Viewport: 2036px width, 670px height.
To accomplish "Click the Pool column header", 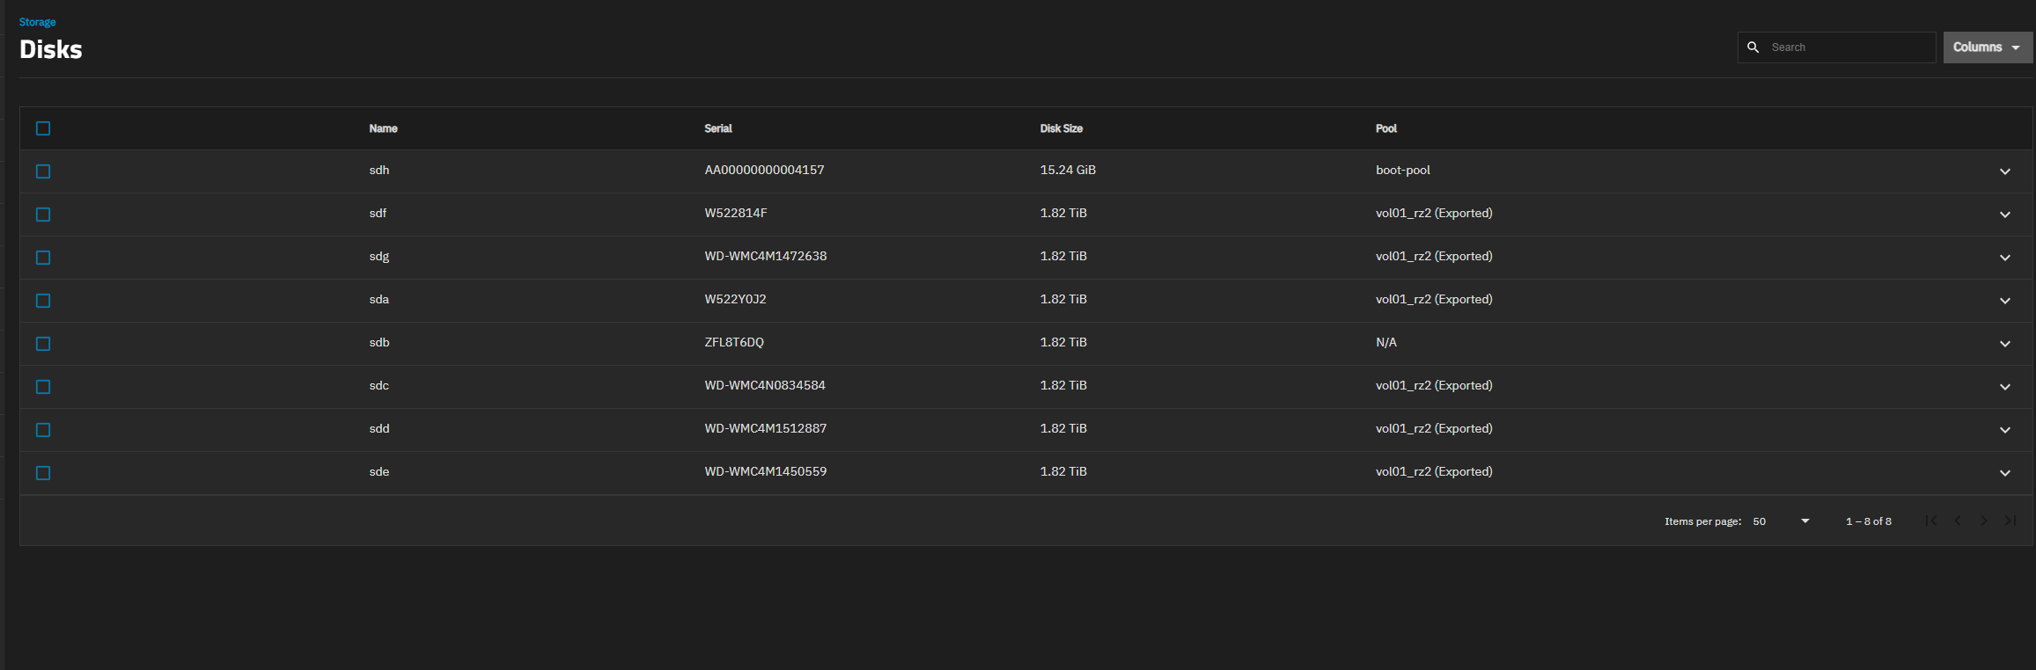I will pyautogui.click(x=1386, y=128).
